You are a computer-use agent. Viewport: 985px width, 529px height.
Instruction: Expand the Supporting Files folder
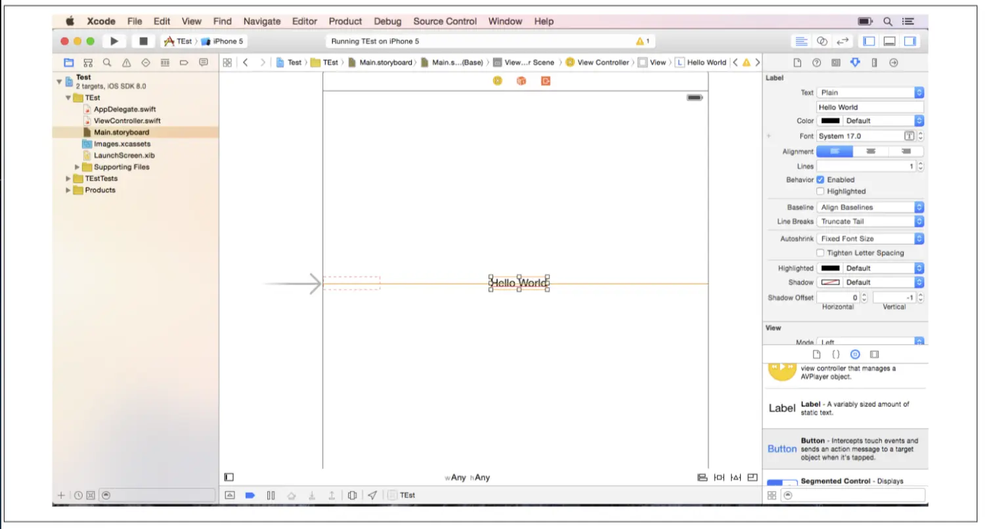click(77, 167)
